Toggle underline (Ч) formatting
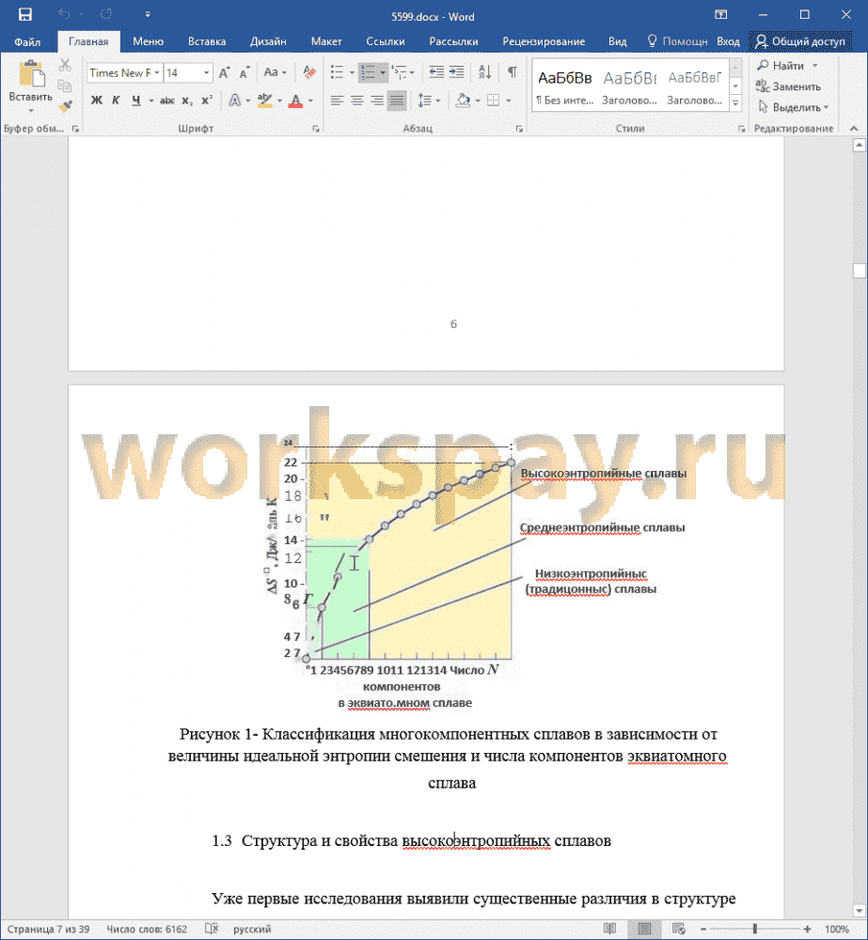The image size is (868, 940). click(x=136, y=101)
